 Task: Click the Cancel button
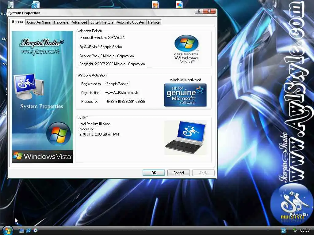[x=178, y=173]
